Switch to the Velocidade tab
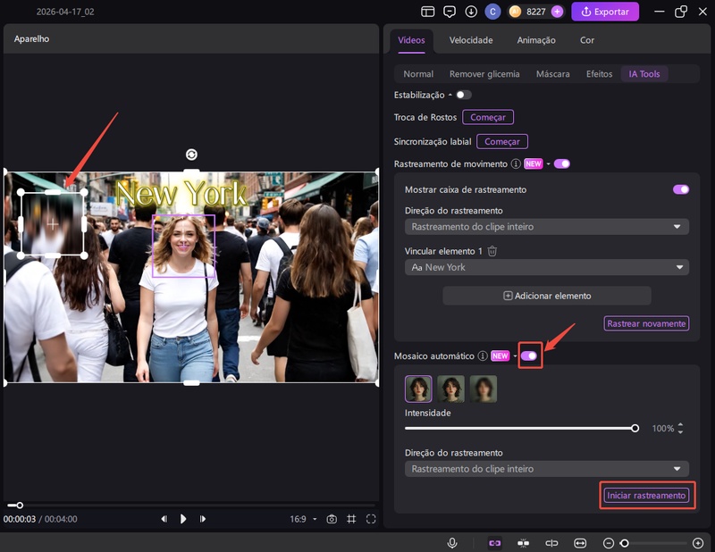 [x=471, y=40]
